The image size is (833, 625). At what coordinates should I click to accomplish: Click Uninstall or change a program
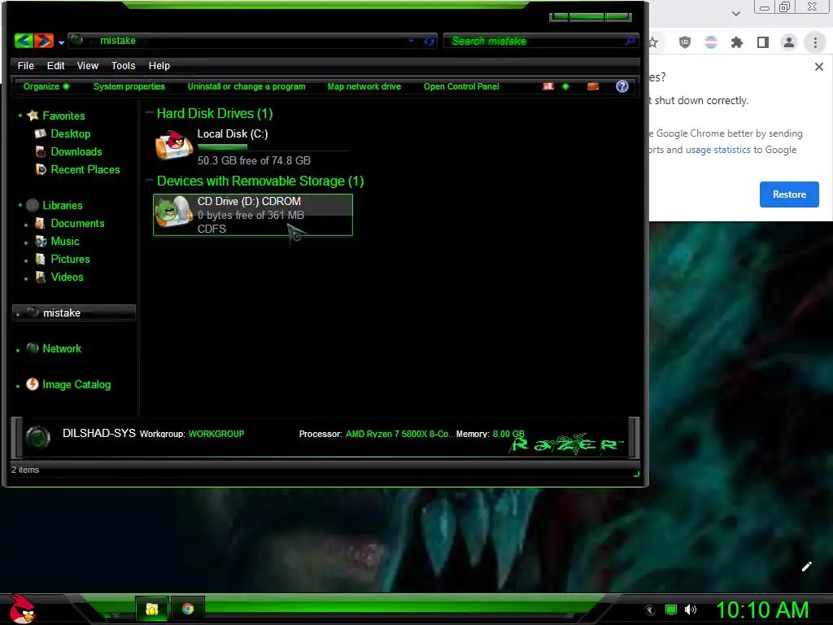(246, 86)
